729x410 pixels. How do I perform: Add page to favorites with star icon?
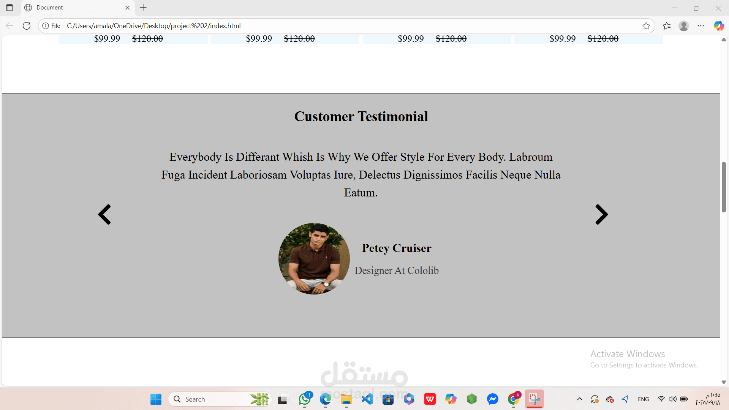coord(646,26)
